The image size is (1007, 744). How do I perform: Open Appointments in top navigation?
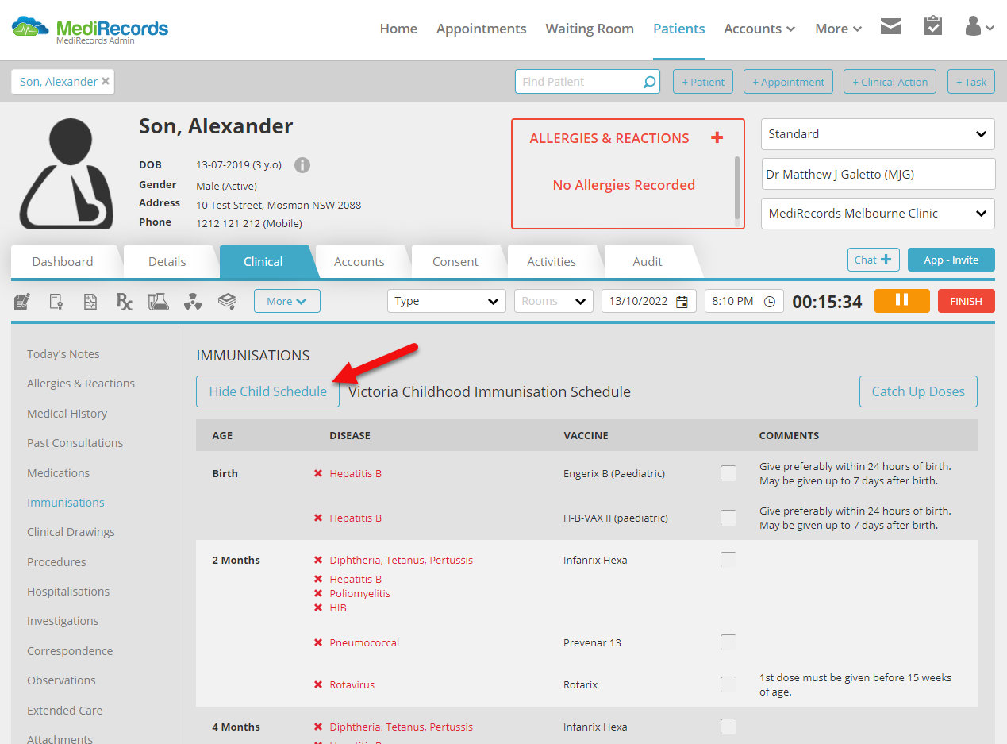click(x=481, y=29)
